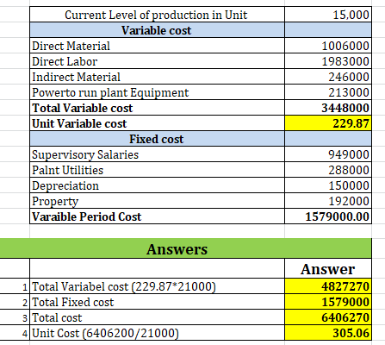Click the 'Answer' column header
This screenshot has width=385, height=345.
[x=328, y=268]
